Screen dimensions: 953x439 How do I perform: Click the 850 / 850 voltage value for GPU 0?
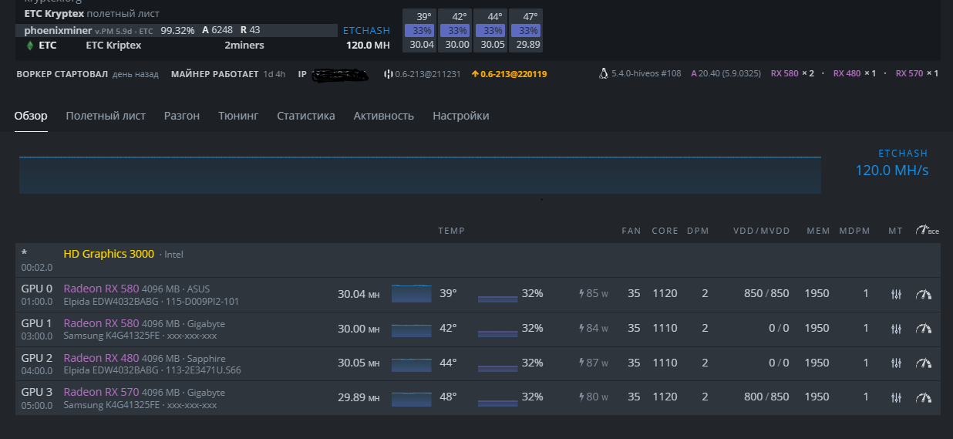tap(766, 294)
